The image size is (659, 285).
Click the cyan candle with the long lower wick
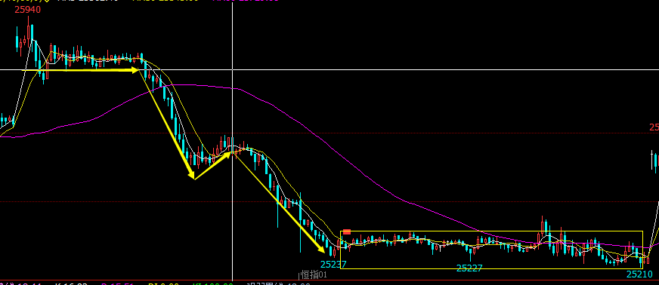(300, 222)
